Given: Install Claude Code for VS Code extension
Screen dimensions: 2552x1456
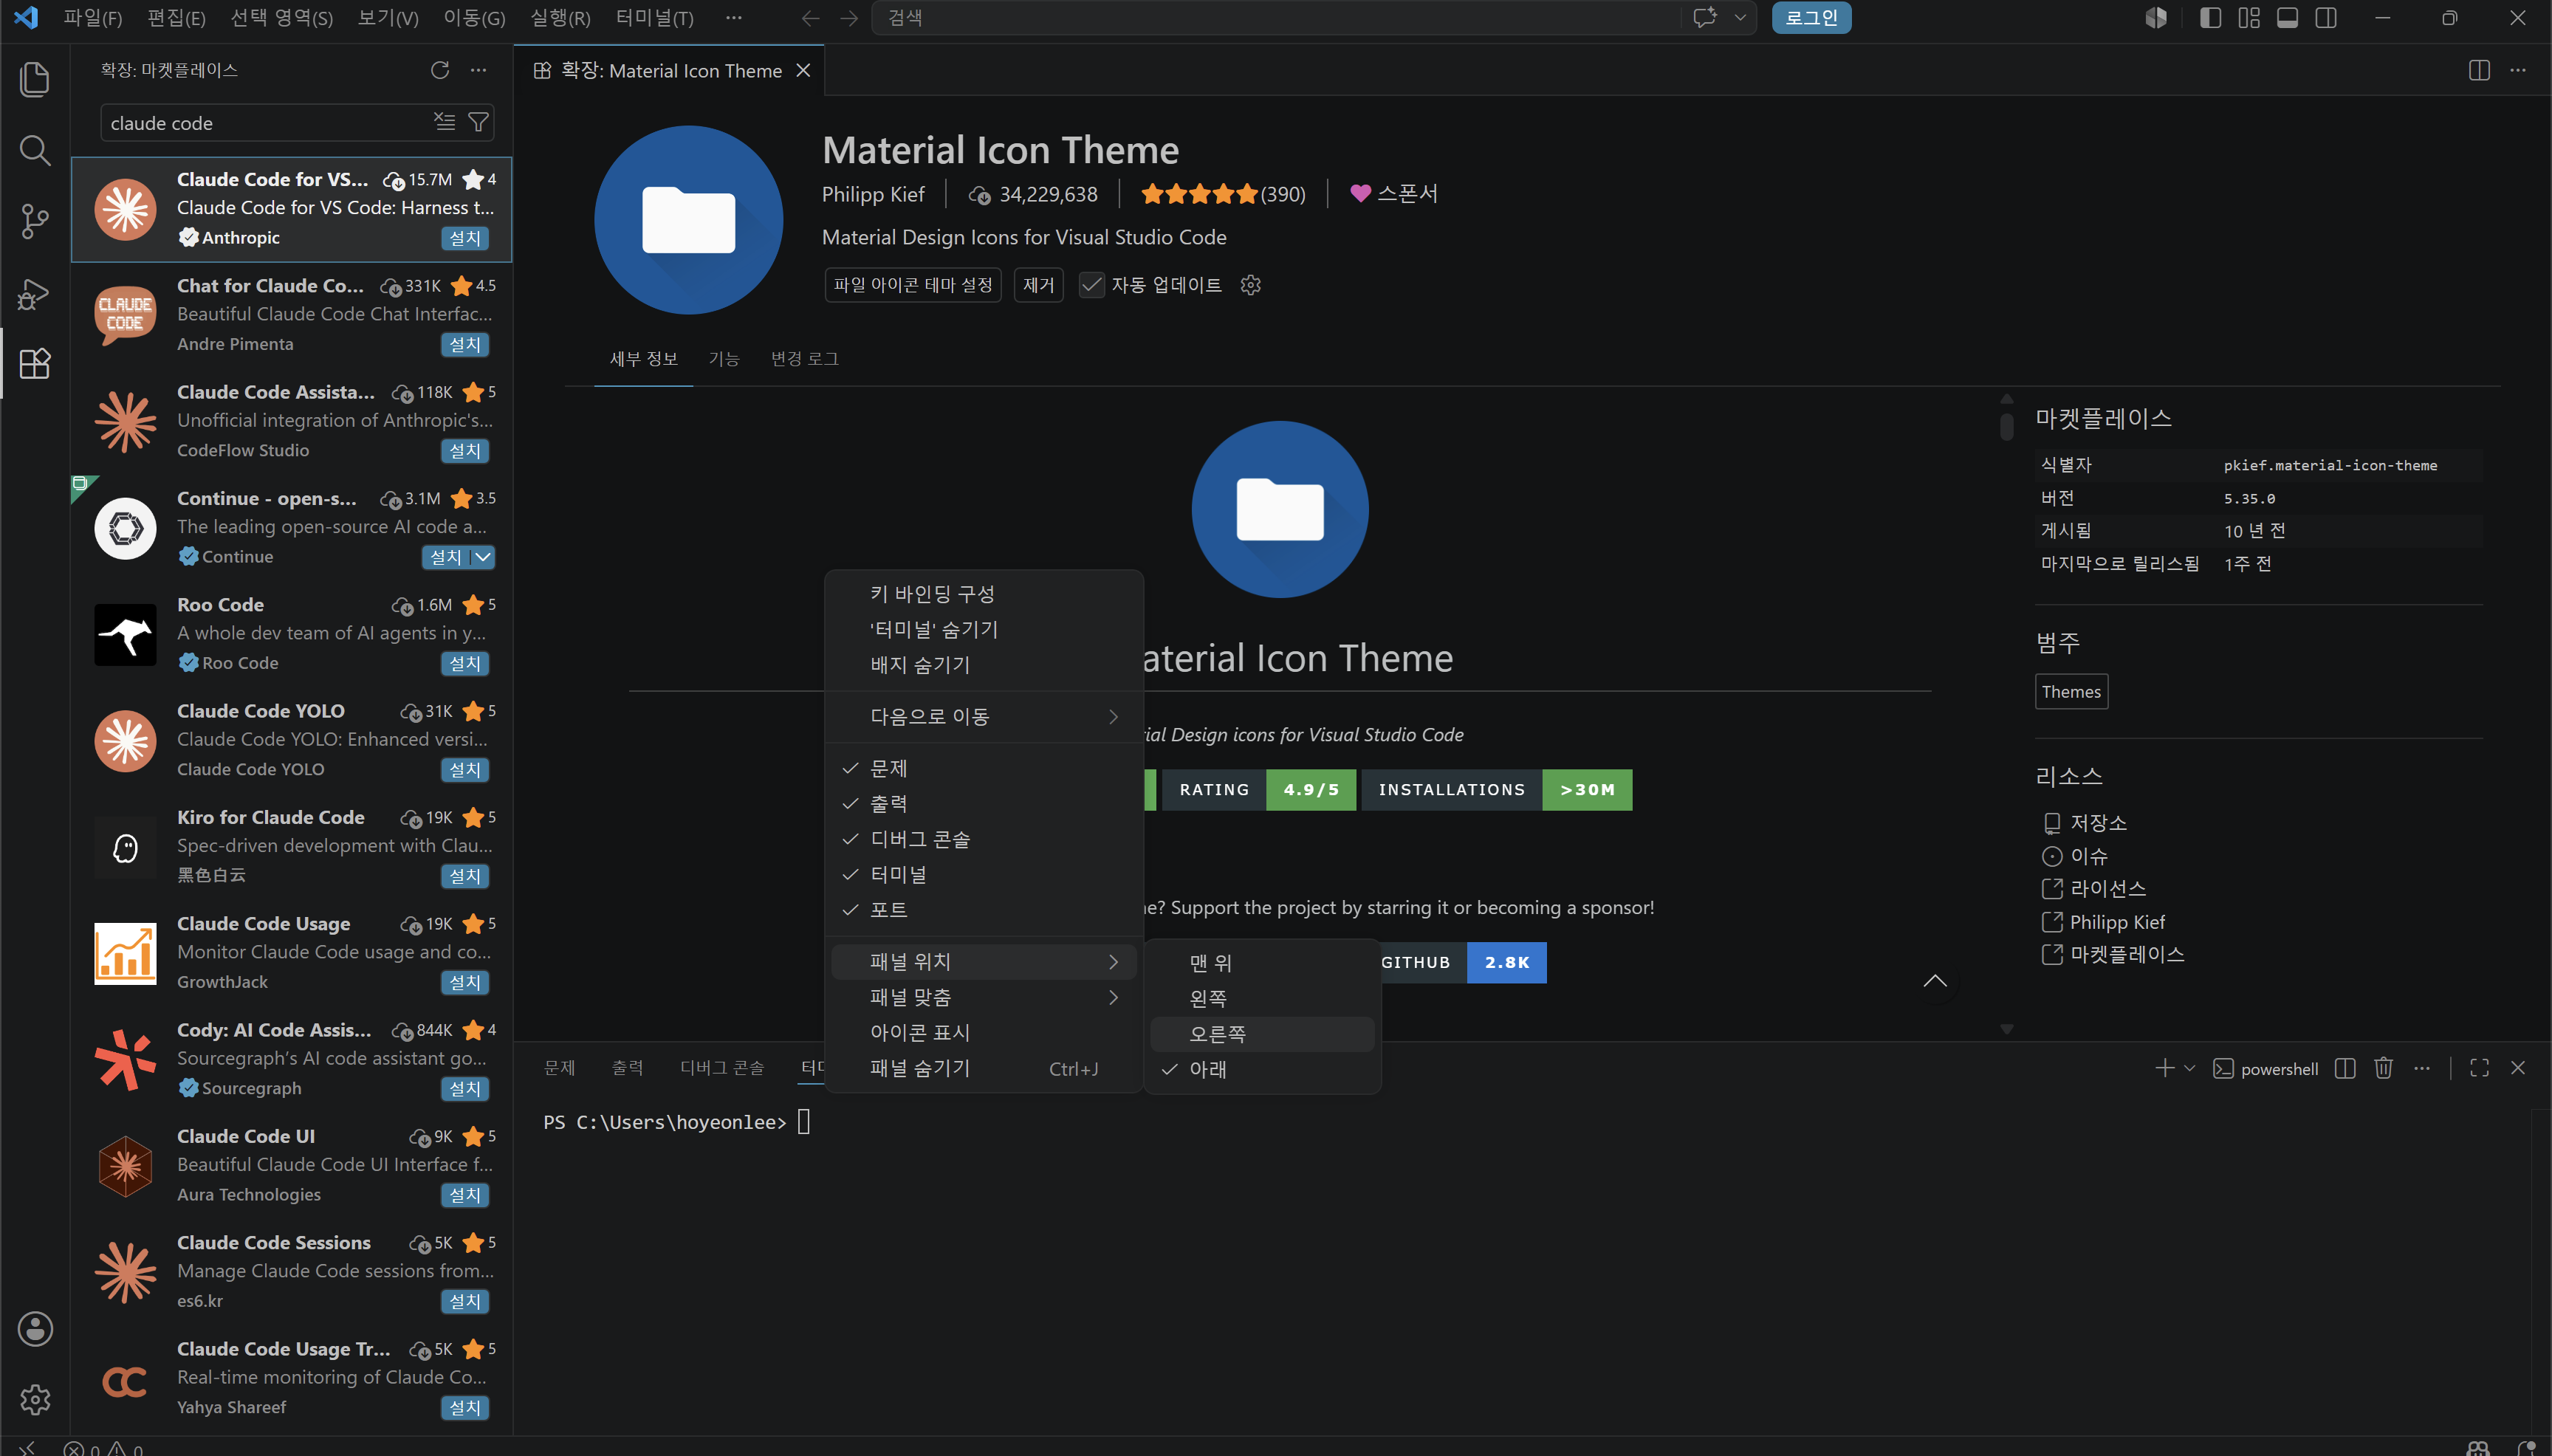Looking at the screenshot, I should click(465, 238).
